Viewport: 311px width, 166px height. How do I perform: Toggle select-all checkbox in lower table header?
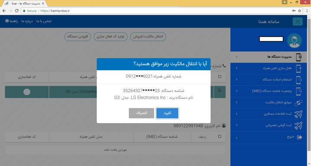[x=220, y=137]
